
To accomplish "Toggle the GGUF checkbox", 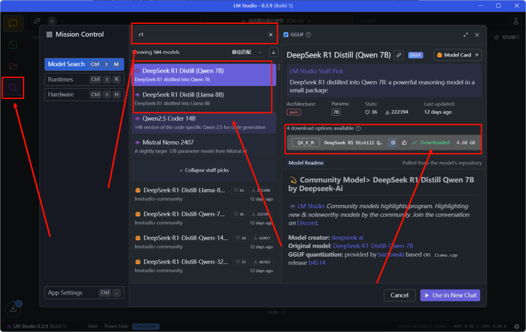I will pyautogui.click(x=286, y=35).
